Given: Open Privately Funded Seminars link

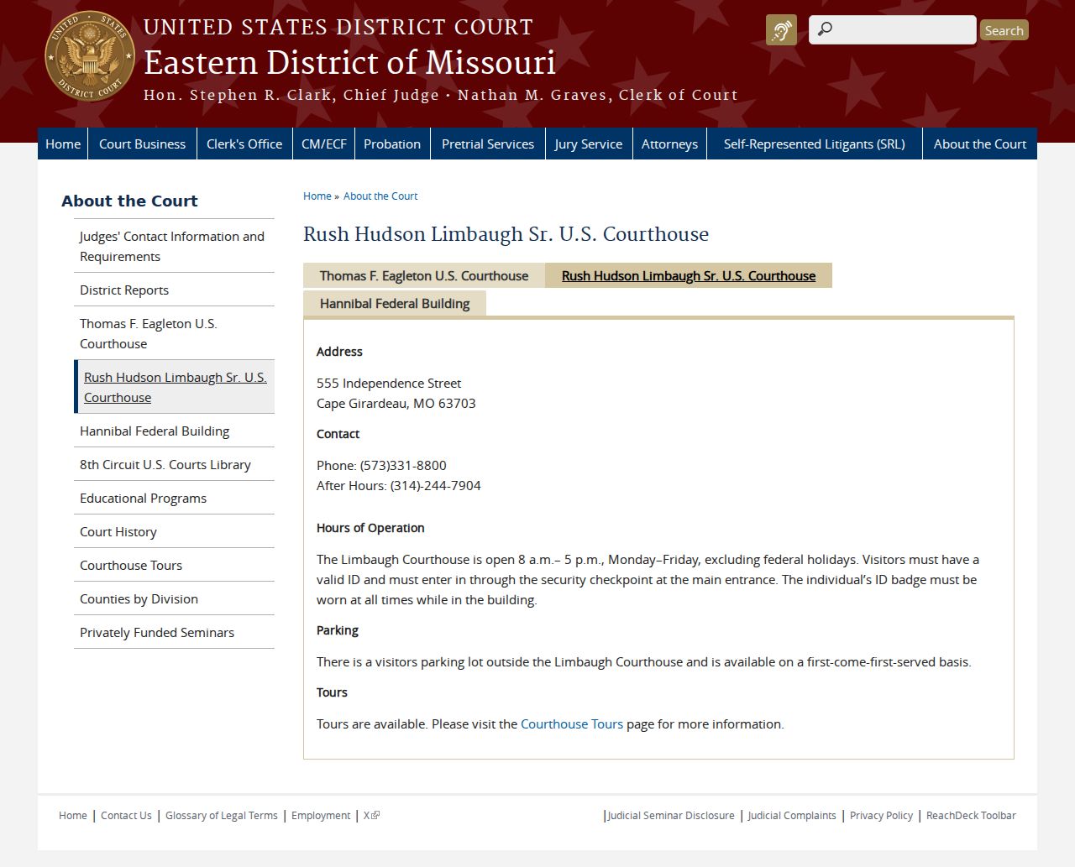Looking at the screenshot, I should coord(174,632).
